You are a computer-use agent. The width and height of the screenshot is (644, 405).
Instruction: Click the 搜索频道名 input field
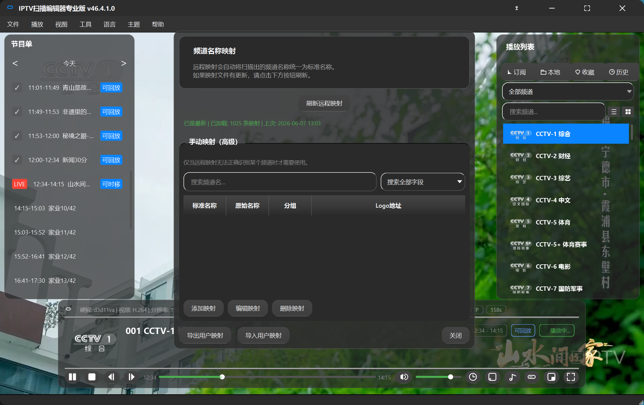tap(280, 182)
